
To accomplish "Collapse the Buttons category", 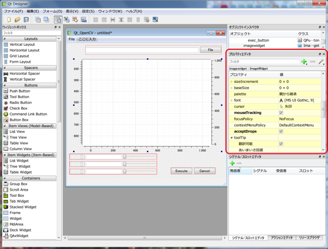I will [x=5, y=85].
